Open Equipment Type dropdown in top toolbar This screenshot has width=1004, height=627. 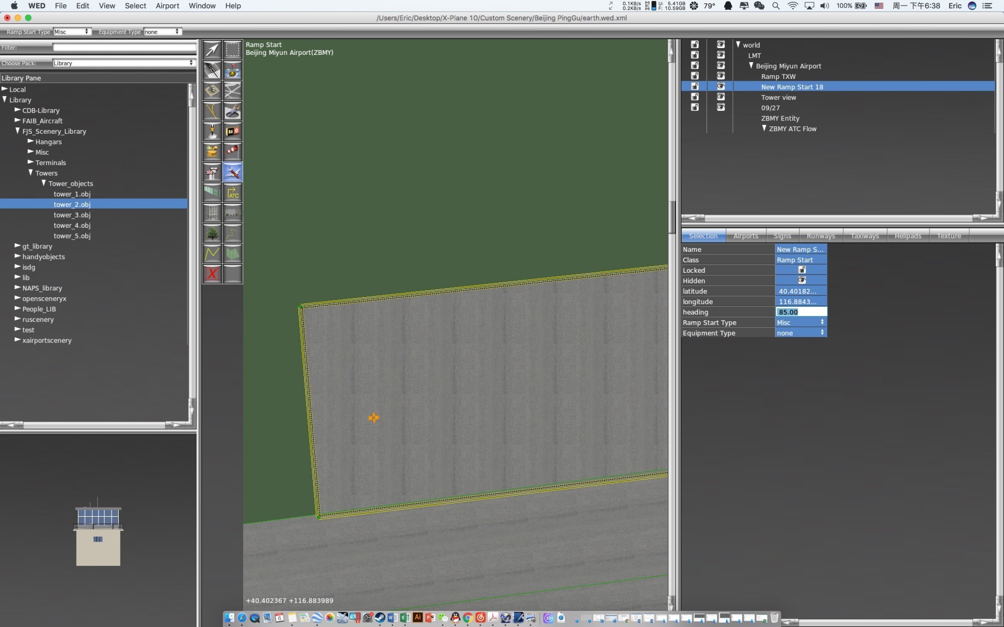(x=162, y=31)
